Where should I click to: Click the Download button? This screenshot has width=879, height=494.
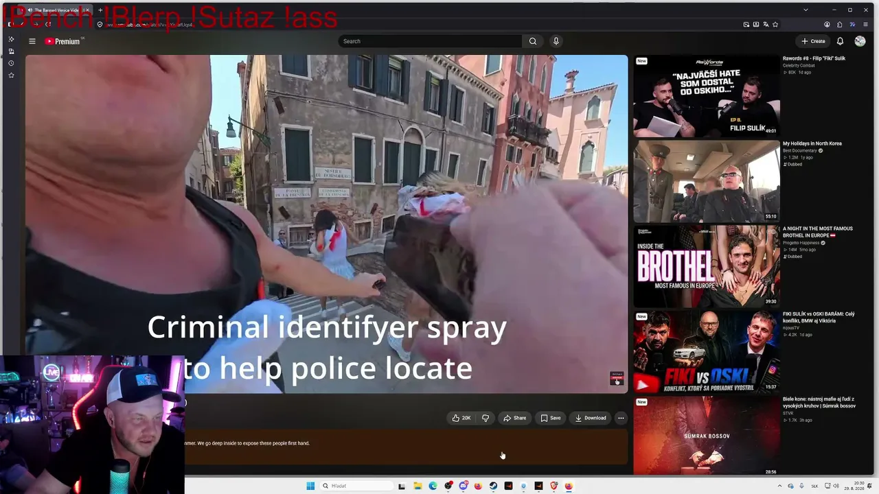pos(591,418)
